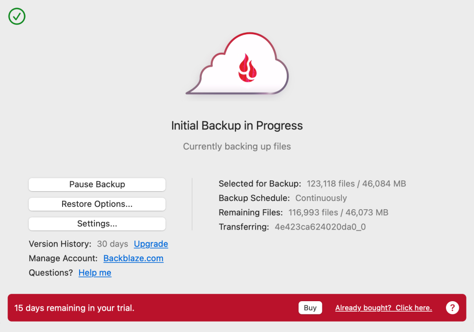Screen dimensions: 474x332
Task: Click the "Currently backing up files" status text
Action: click(x=237, y=147)
